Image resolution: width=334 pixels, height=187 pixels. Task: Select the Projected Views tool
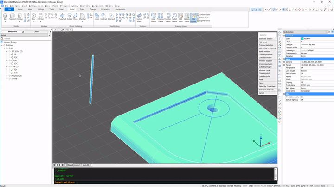[161, 18]
